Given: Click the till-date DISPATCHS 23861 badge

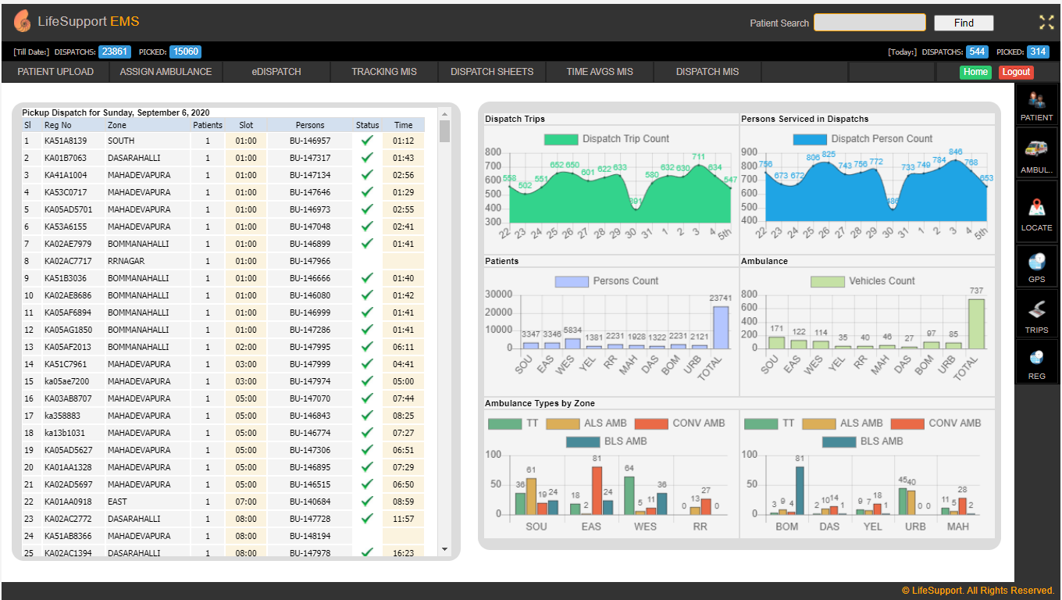Looking at the screenshot, I should (115, 52).
